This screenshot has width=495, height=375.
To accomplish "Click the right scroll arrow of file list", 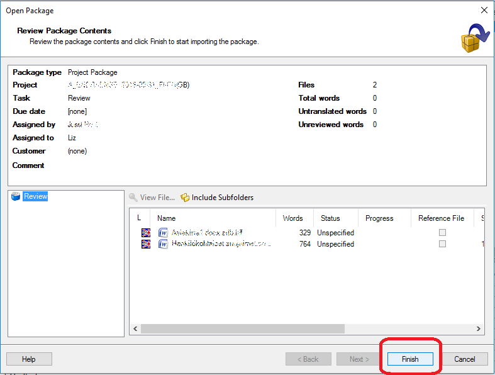I will 479,329.
